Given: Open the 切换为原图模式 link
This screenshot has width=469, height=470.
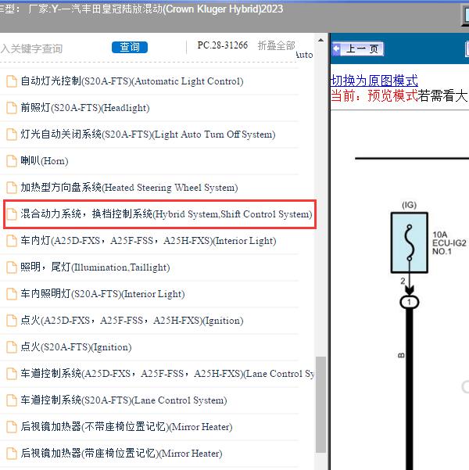Looking at the screenshot, I should tap(374, 81).
